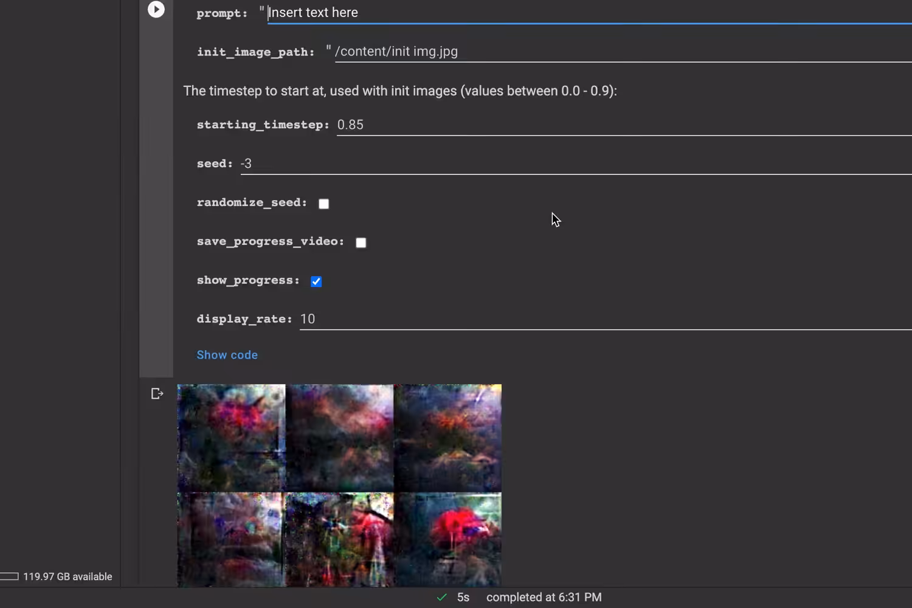This screenshot has height=608, width=912.
Task: Disable the show_progress checkbox
Action: coord(316,282)
